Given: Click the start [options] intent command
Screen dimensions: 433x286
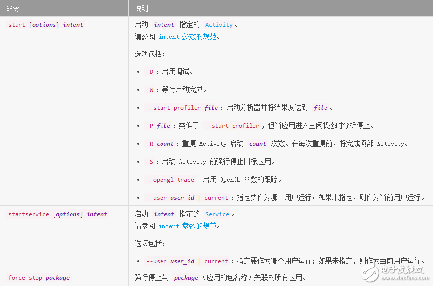Looking at the screenshot, I should [46, 25].
